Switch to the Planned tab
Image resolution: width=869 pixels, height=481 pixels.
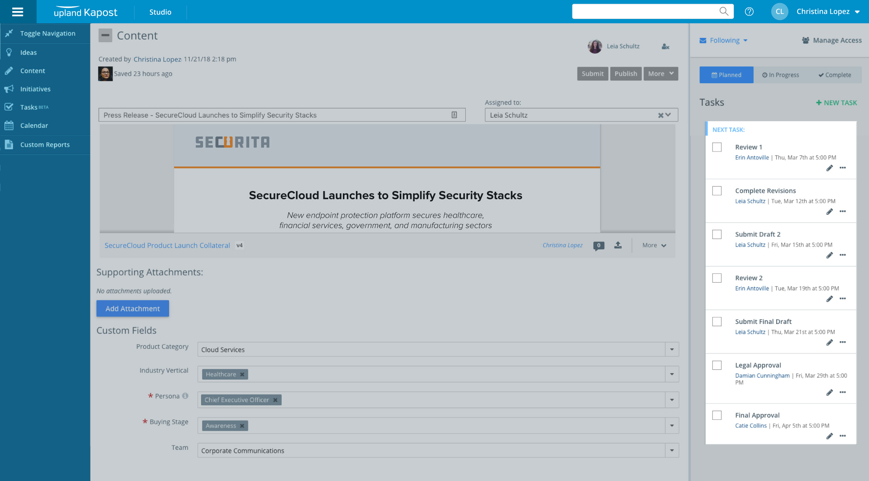tap(726, 75)
